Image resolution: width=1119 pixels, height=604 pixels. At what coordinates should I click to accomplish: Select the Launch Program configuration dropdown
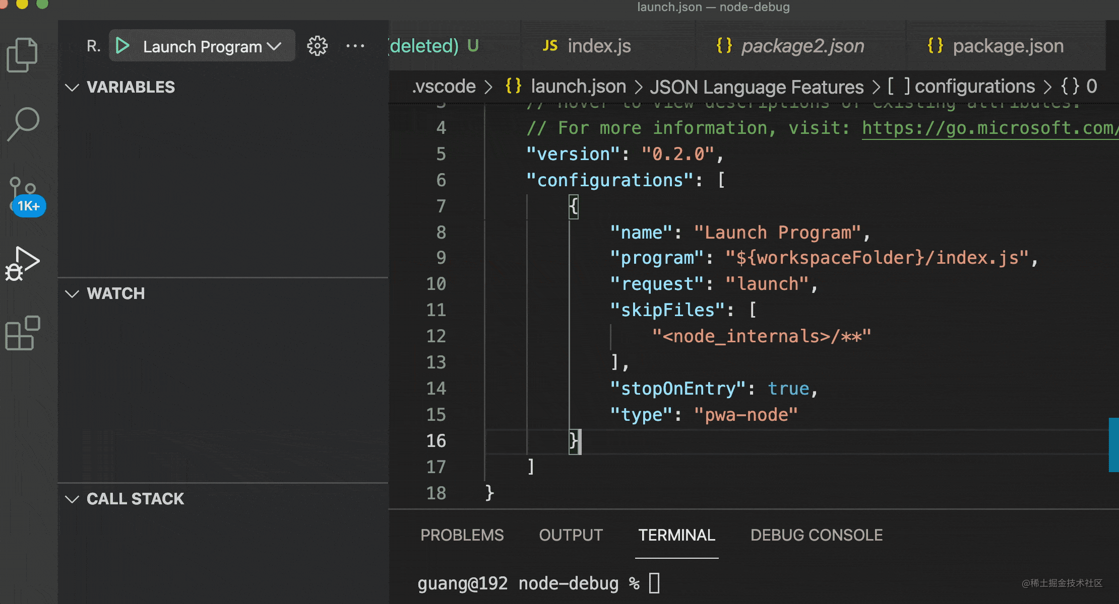pyautogui.click(x=212, y=46)
